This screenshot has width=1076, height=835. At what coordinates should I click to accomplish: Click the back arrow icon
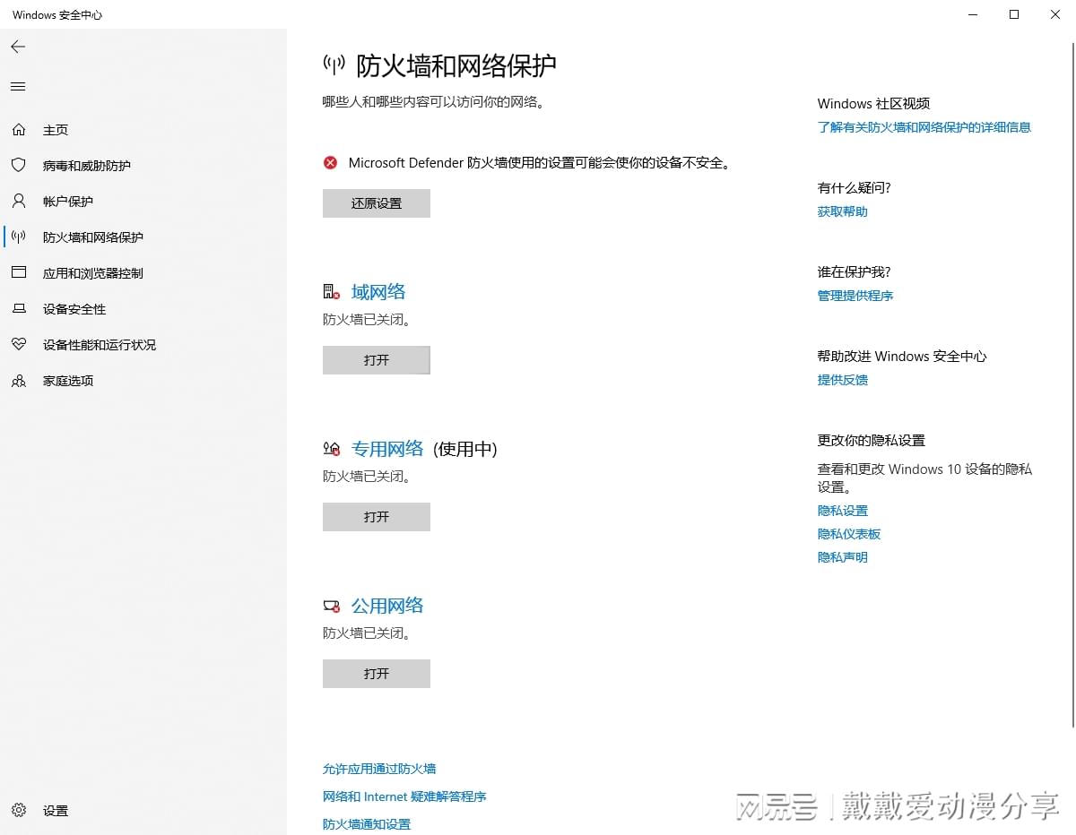tap(18, 47)
